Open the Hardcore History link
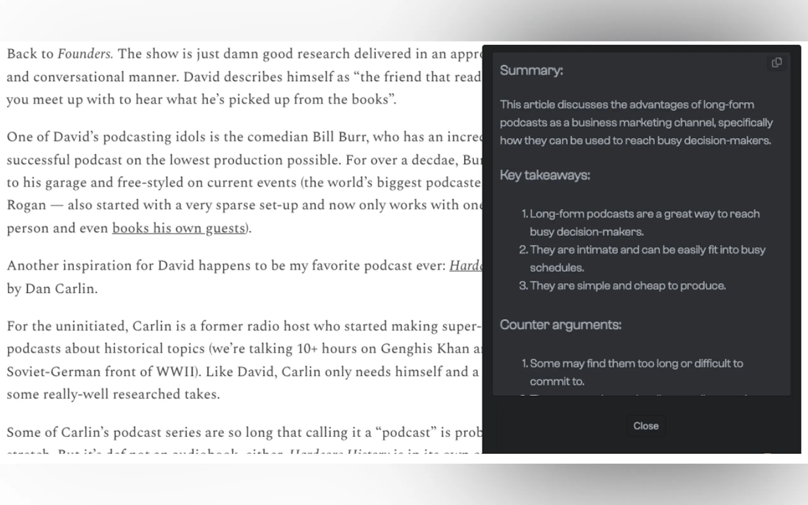The height and width of the screenshot is (505, 808). pyautogui.click(x=466, y=266)
